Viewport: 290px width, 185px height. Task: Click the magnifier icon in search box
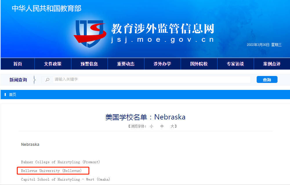(48, 79)
